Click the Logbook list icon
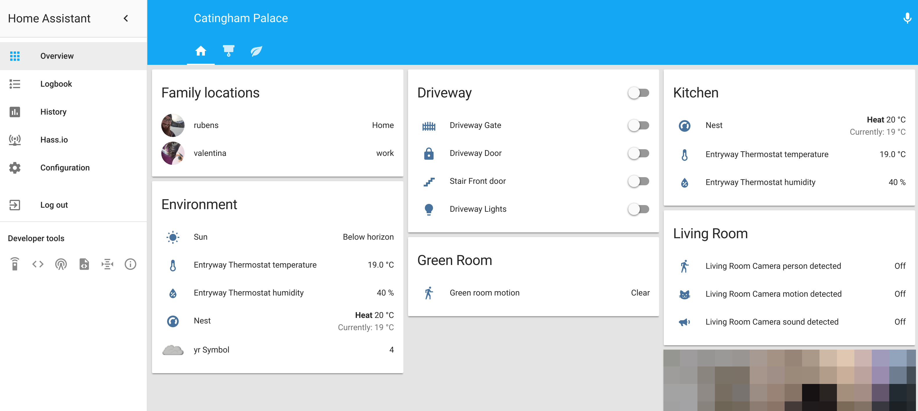Screen dimensions: 918x411 15,84
